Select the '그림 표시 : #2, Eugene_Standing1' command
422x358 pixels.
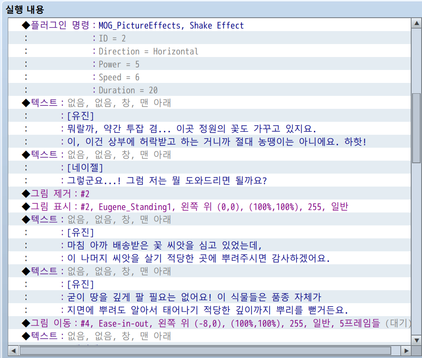point(209,206)
